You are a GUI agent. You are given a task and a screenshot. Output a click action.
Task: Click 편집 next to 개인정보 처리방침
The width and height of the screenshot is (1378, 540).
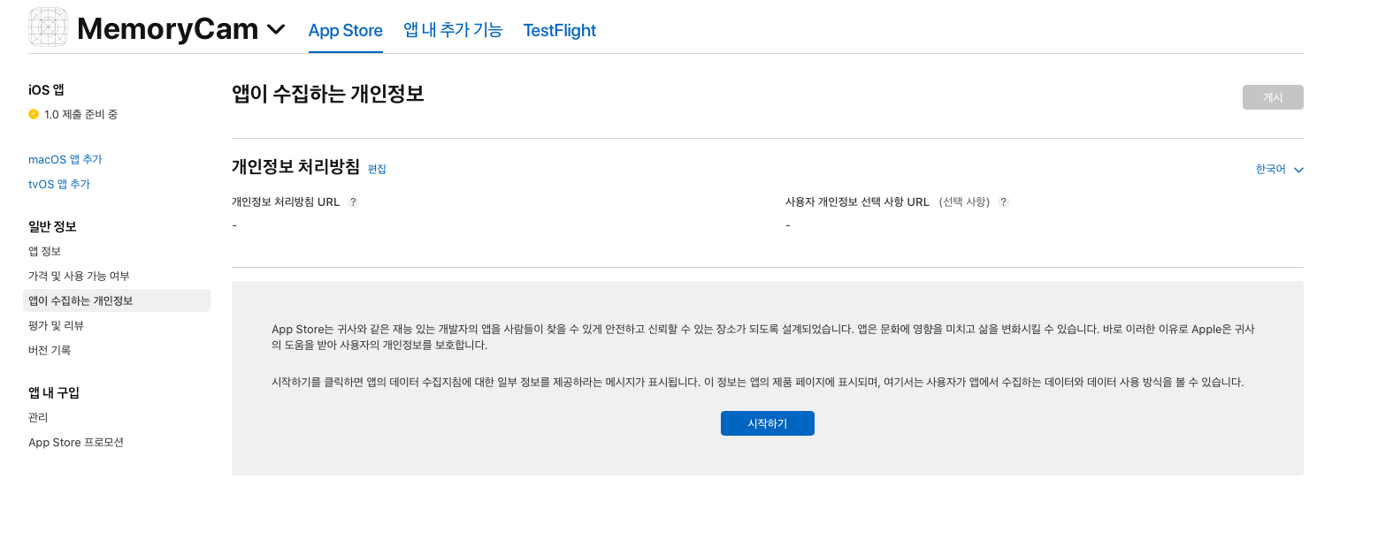pos(377,169)
